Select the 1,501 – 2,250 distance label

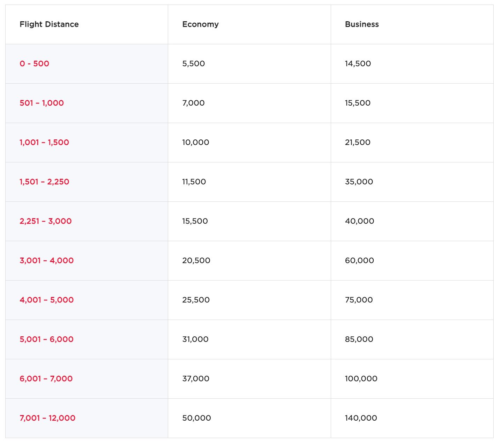tap(44, 182)
